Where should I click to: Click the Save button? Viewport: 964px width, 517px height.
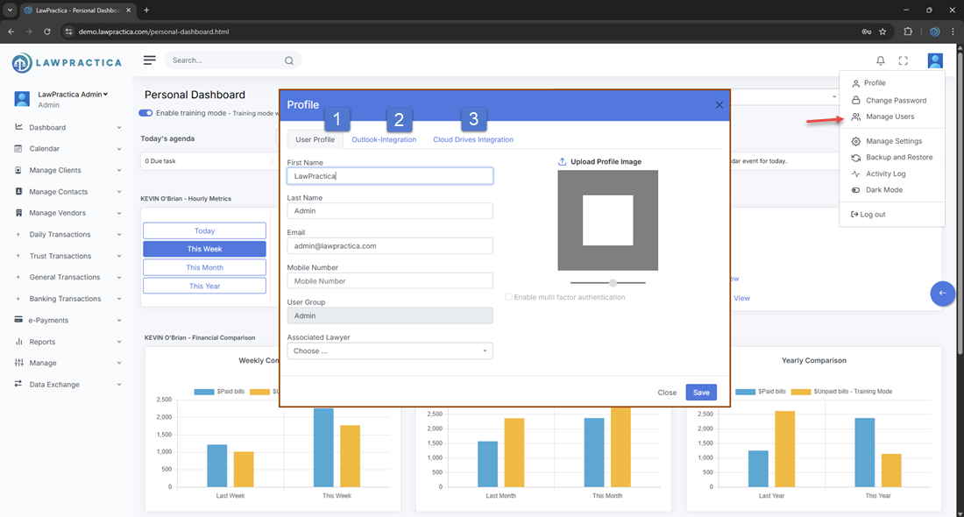click(701, 393)
